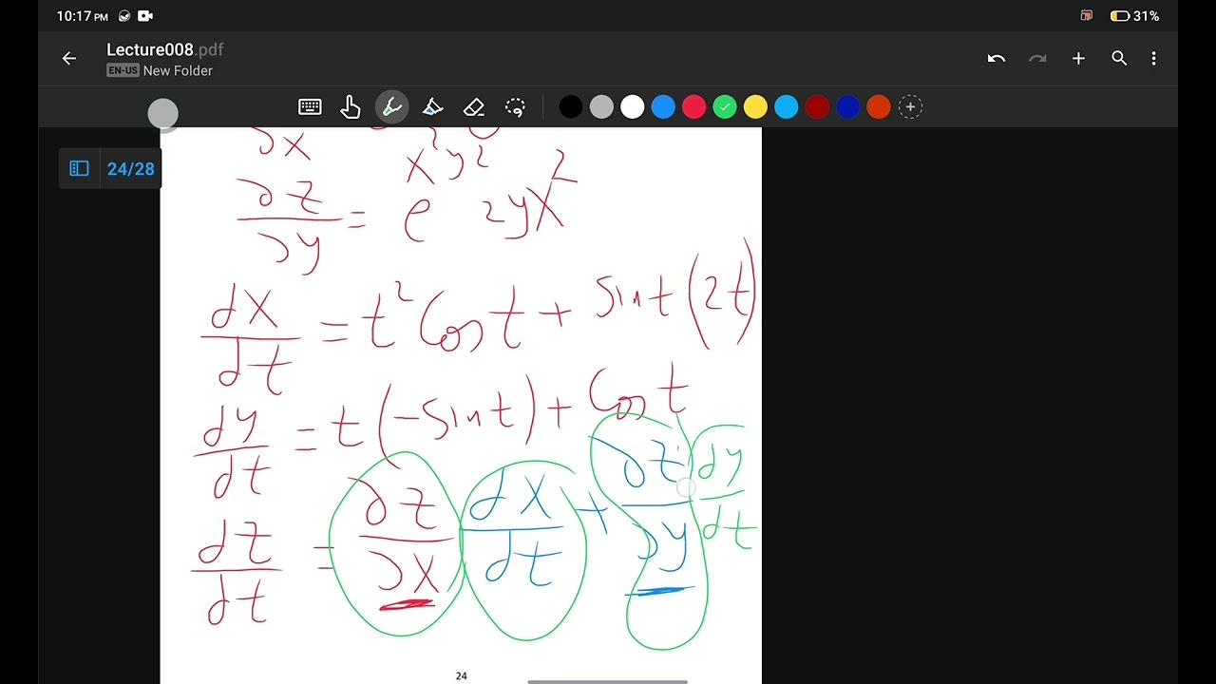Select the highlighter tool
The width and height of the screenshot is (1216, 684).
tap(432, 107)
